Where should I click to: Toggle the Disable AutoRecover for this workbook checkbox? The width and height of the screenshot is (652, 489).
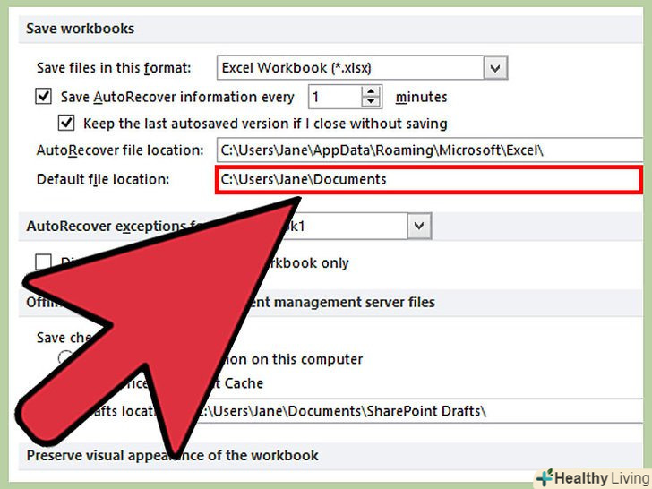pos(43,262)
